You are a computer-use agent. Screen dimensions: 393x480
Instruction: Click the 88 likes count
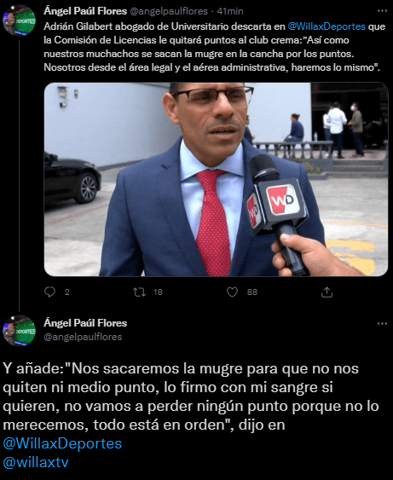(252, 292)
